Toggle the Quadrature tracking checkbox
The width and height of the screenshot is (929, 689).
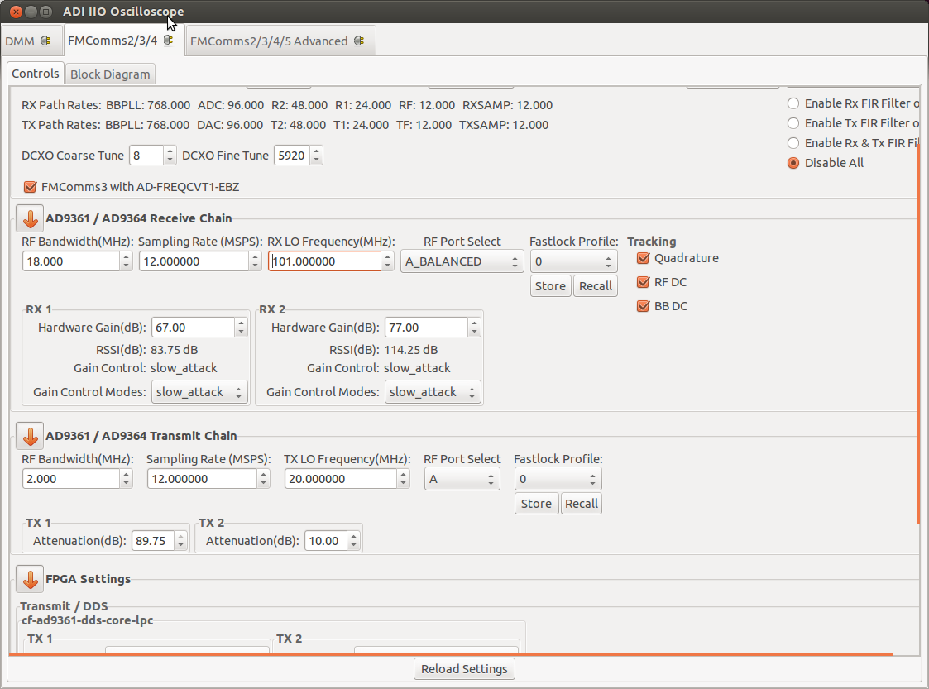(x=643, y=258)
